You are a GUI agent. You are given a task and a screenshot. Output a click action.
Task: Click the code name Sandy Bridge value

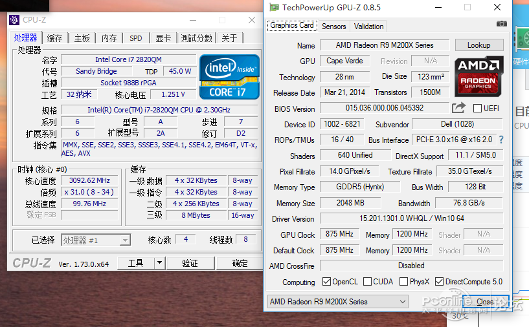96,71
